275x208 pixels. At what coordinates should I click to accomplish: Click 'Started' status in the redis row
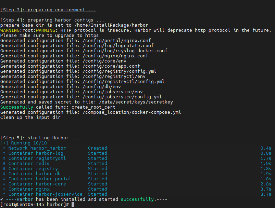(x=98, y=163)
